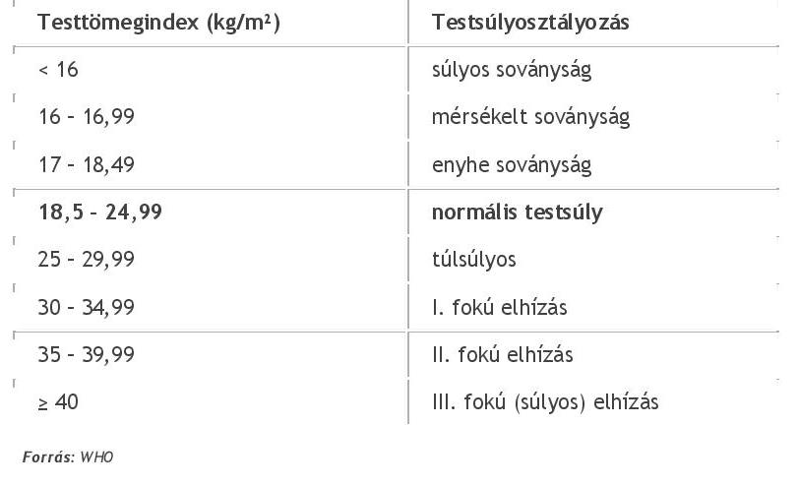Click the 'enyhe soványság' classification
This screenshot has width=798, height=486.
[x=512, y=164]
